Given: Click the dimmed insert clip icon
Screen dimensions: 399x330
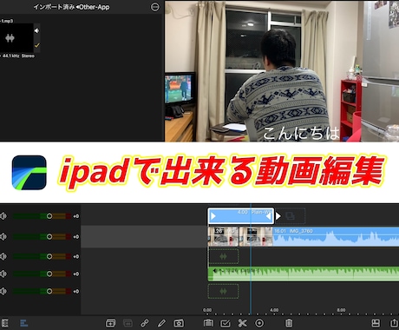Looking at the screenshot, I should [x=128, y=323].
